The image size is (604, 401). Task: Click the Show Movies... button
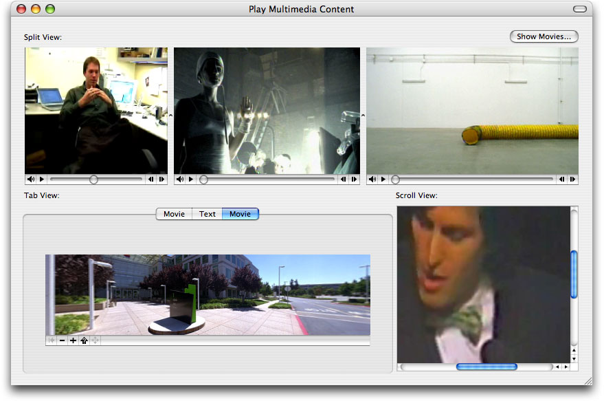pyautogui.click(x=544, y=36)
